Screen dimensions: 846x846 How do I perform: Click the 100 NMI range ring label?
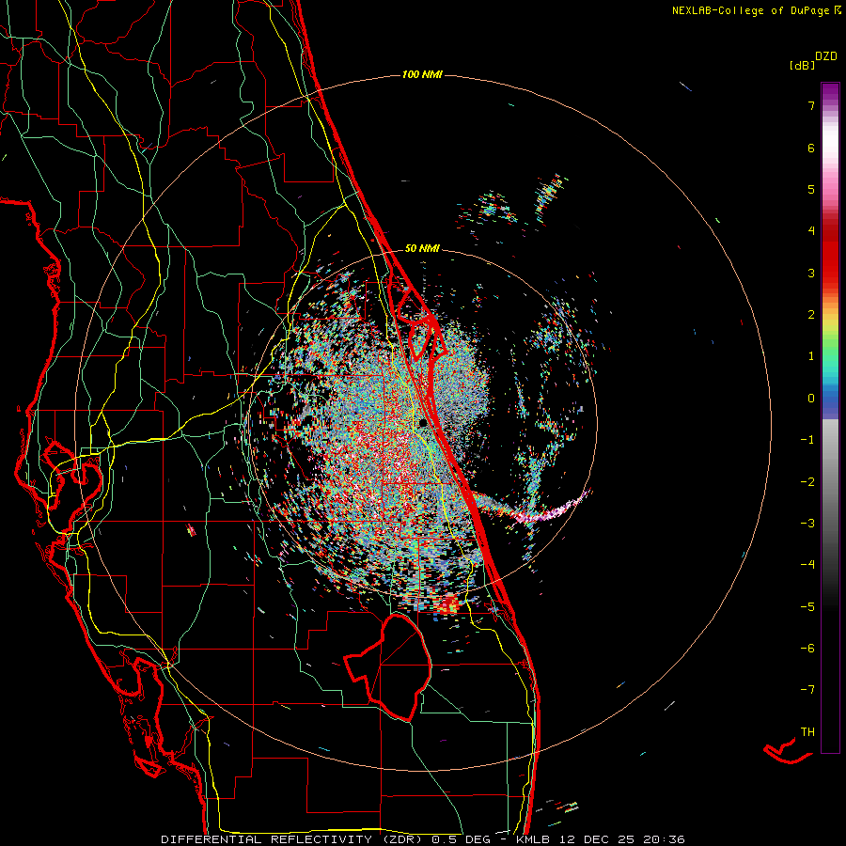click(422, 74)
